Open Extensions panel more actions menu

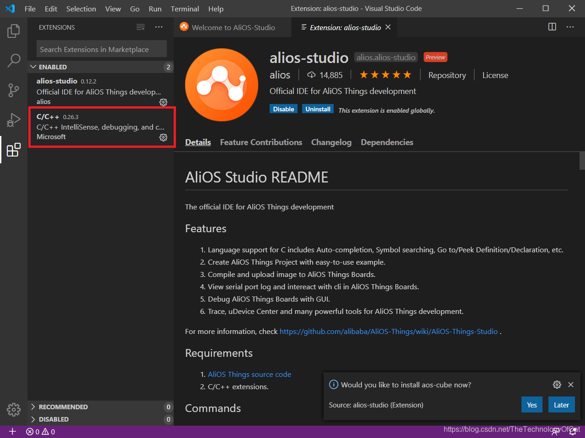(x=159, y=27)
